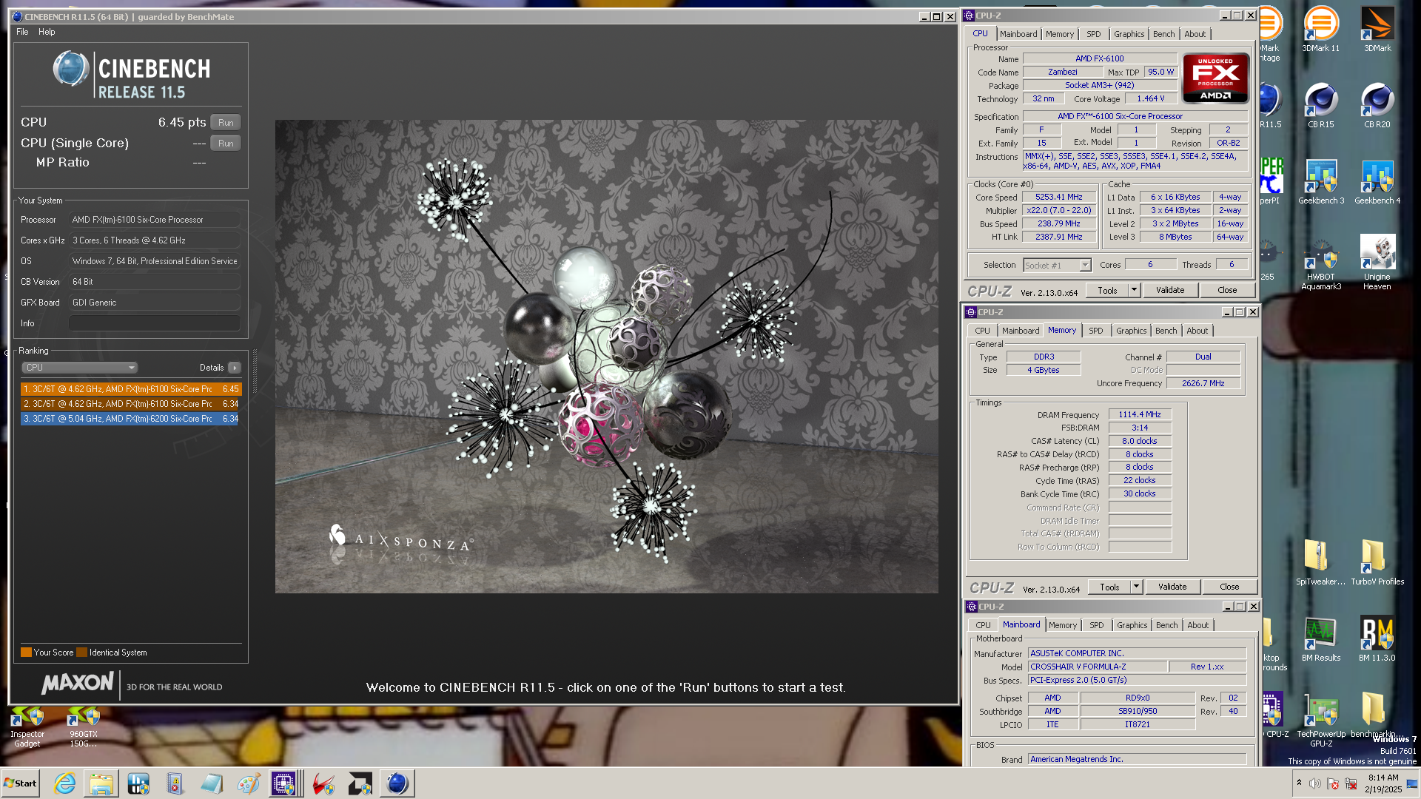The height and width of the screenshot is (799, 1421).
Task: Open the 3DMark desktop shortcut
Action: [x=1377, y=30]
